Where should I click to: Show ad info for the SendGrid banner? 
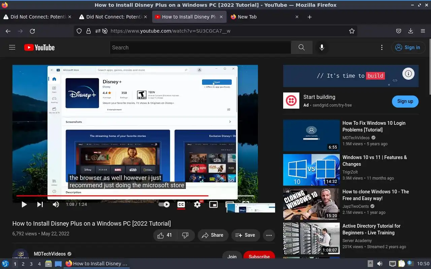408,74
